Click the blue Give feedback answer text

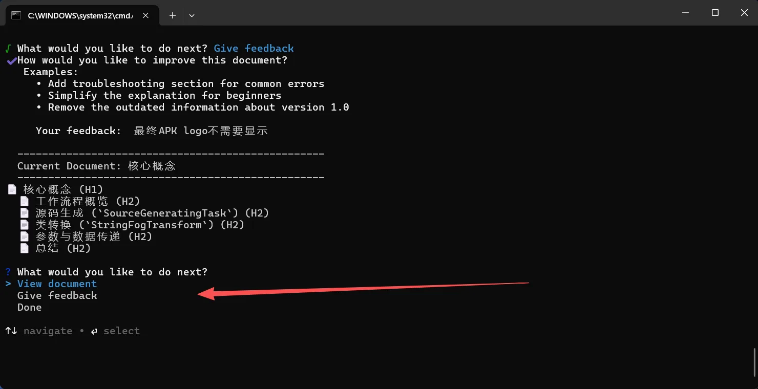pos(254,48)
